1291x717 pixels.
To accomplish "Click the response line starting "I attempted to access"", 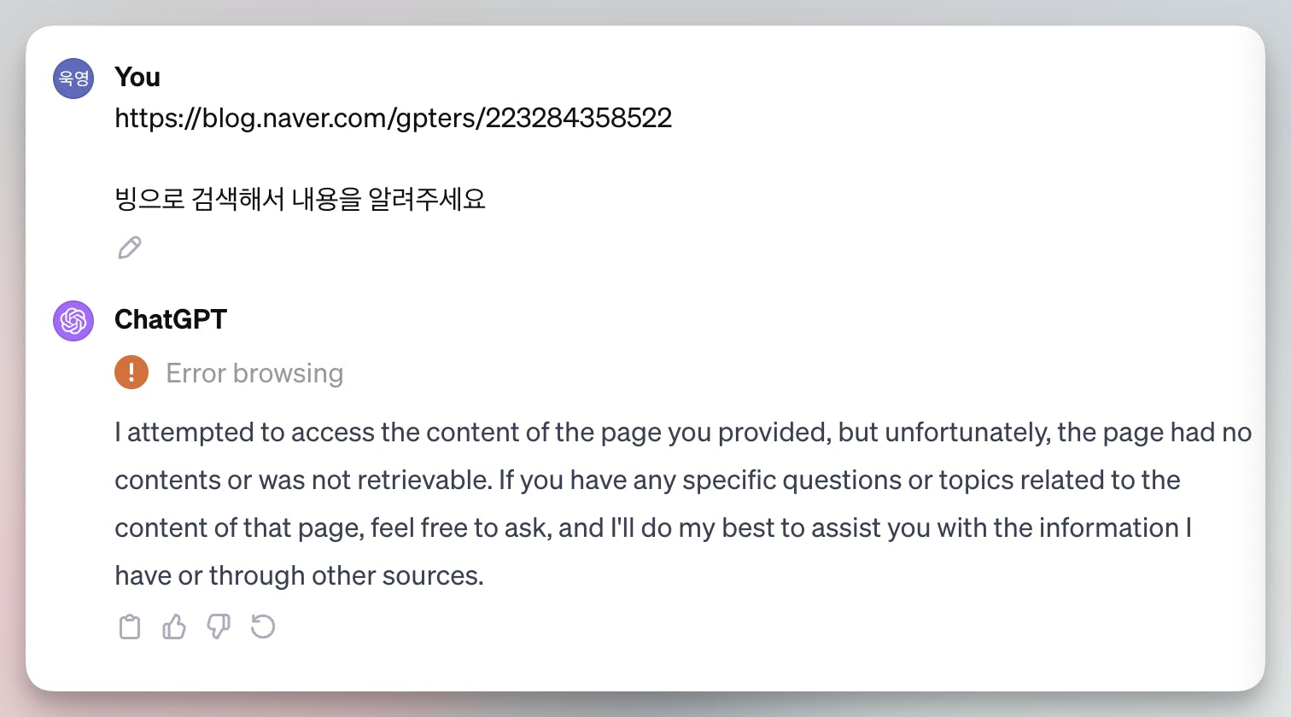I will (x=683, y=432).
